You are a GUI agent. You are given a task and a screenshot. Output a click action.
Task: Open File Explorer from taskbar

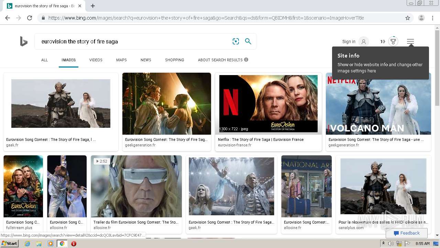[x=39, y=244]
